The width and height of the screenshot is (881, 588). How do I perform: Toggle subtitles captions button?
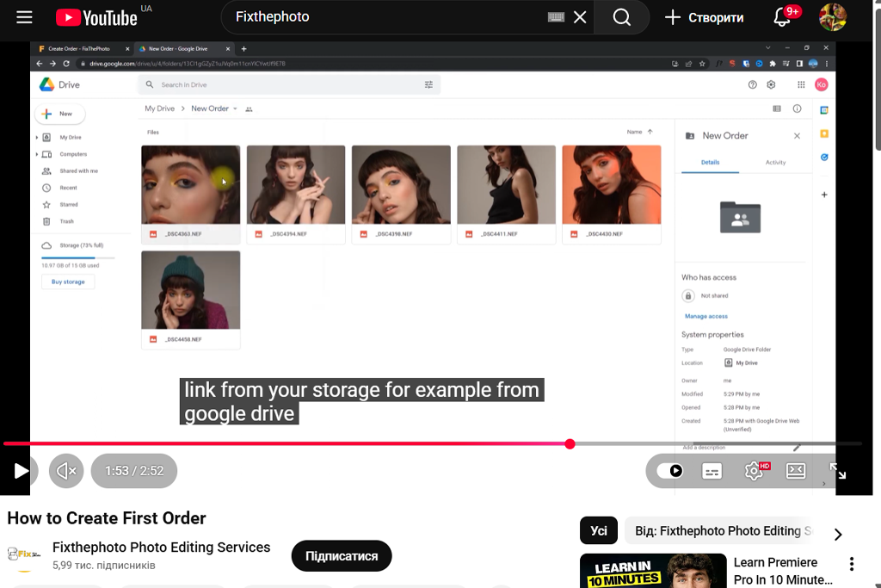click(x=712, y=471)
